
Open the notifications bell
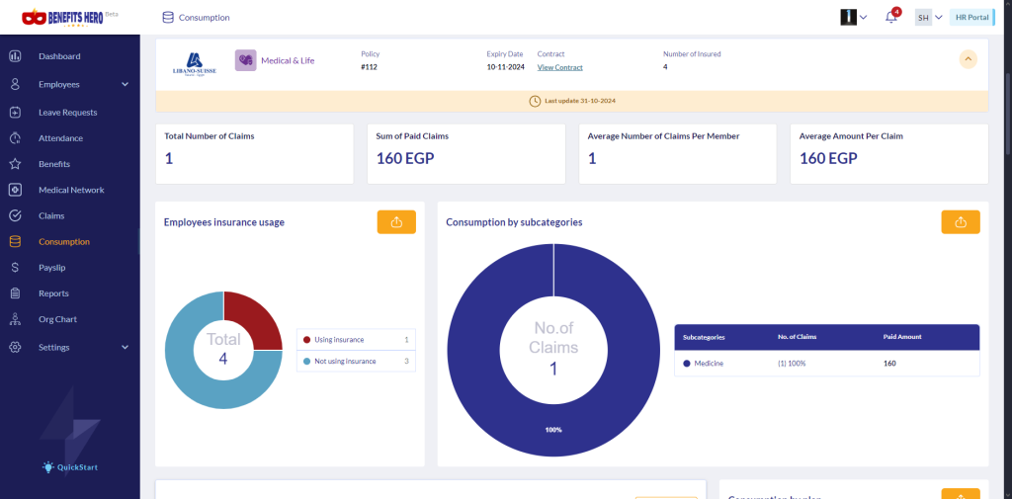pyautogui.click(x=891, y=18)
